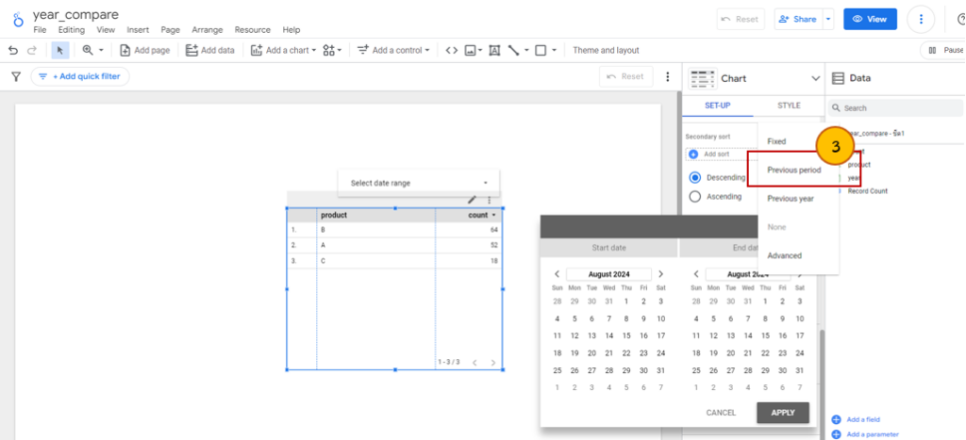Click CANCEL in the date picker
The image size is (966, 440).
(721, 413)
